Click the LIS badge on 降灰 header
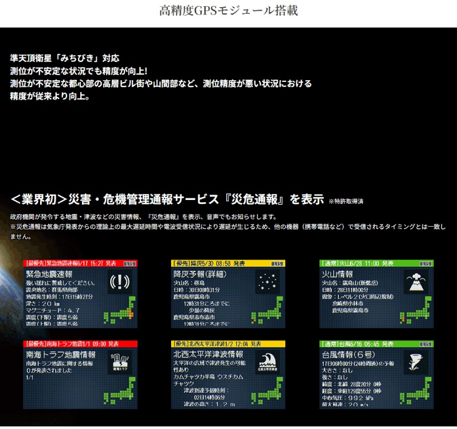Image resolution: width=457 pixels, height=429 pixels. click(x=276, y=264)
